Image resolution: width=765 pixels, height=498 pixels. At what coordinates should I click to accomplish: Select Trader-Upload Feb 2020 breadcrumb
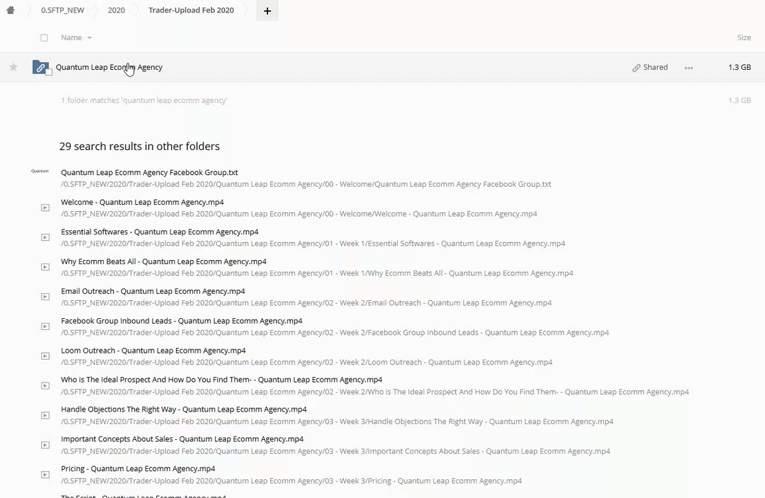pos(191,10)
